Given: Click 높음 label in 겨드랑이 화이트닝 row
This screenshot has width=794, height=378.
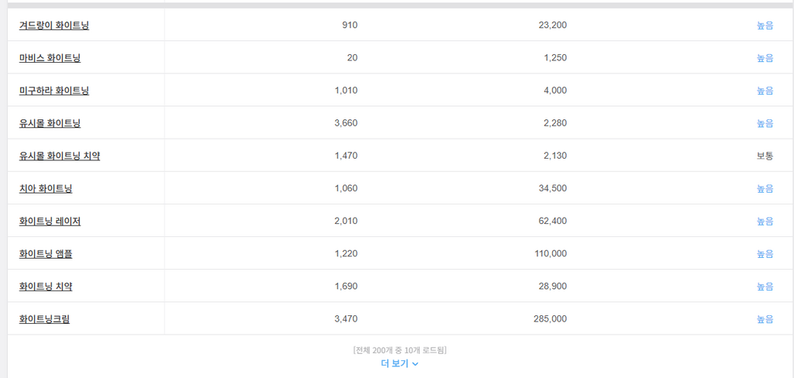Looking at the screenshot, I should [765, 26].
